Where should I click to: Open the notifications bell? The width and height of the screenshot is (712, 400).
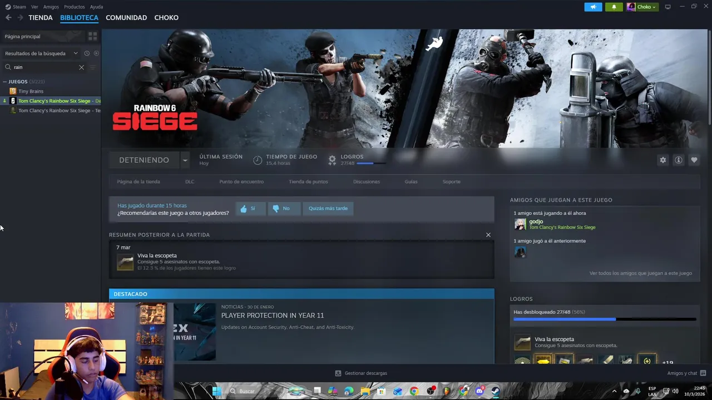pyautogui.click(x=614, y=7)
